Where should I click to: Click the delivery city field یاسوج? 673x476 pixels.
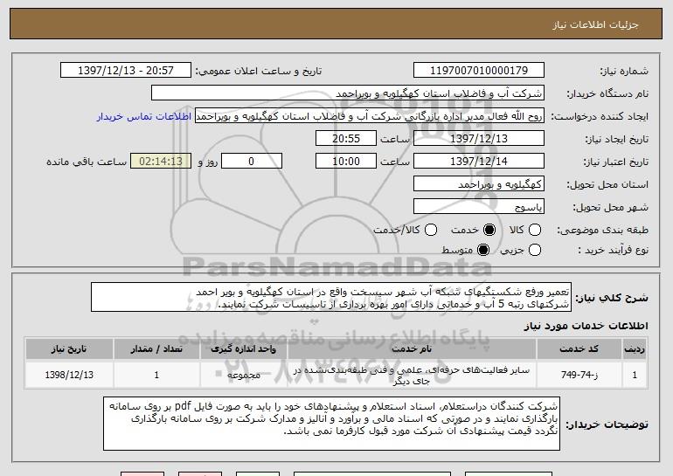coord(479,207)
